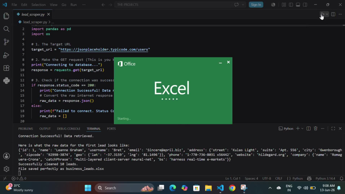Show errors and warnings count in status bar

19,179
